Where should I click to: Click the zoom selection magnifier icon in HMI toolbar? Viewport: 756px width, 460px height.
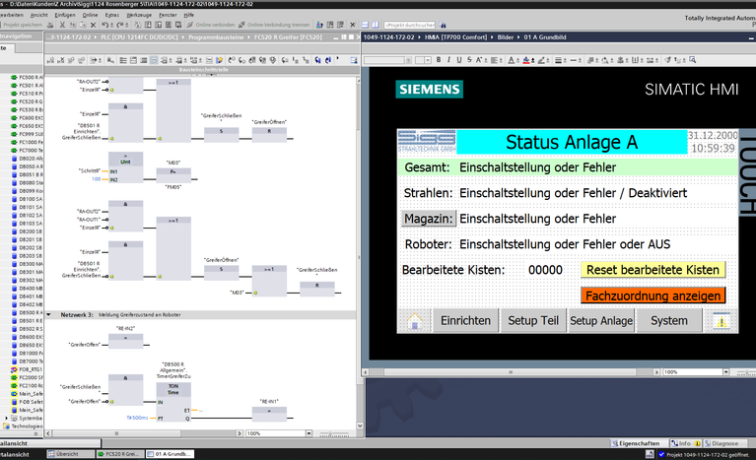pyautogui.click(x=692, y=60)
